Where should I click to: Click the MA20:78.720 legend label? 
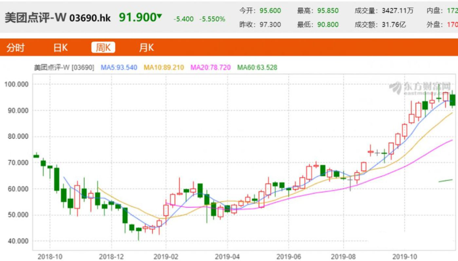211,68
